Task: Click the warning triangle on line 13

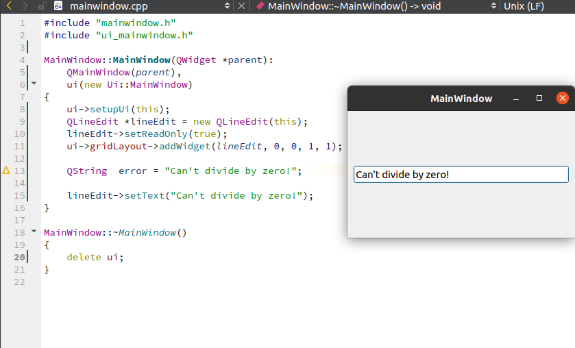Action: pos(6,170)
